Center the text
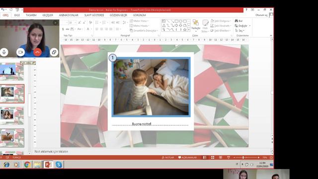The width and height of the screenshot is (318, 179). [x=101, y=29]
